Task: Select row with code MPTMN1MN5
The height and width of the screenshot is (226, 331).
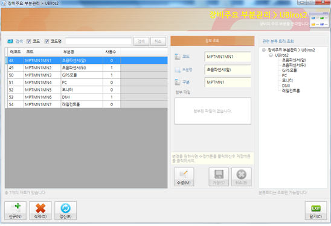Action: (86, 90)
